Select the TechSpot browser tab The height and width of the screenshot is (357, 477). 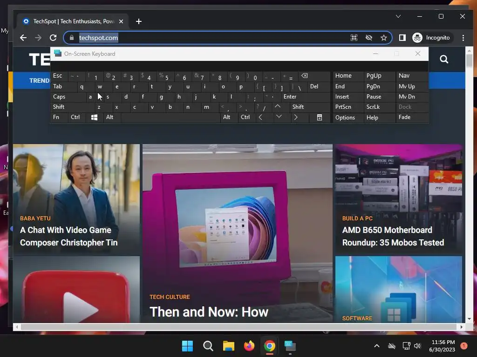coord(73,21)
